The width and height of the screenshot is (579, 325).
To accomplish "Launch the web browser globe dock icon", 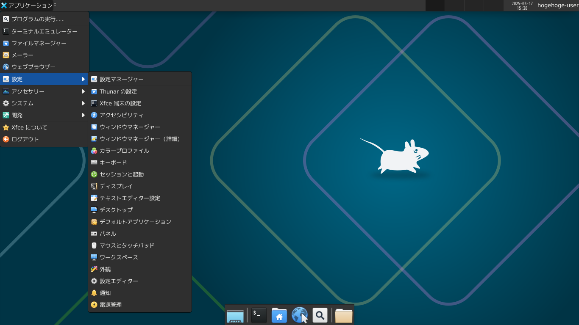I will (300, 315).
